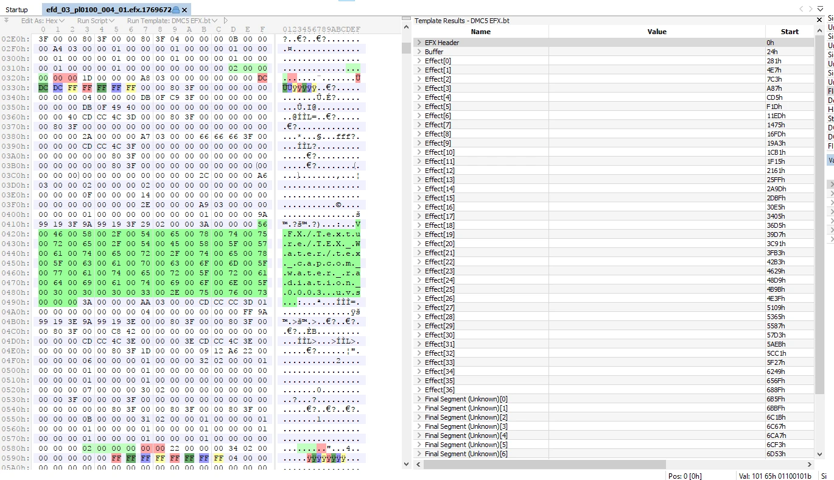This screenshot has height=480, width=834.
Task: Select the Effect[3] row
Action: click(613, 88)
